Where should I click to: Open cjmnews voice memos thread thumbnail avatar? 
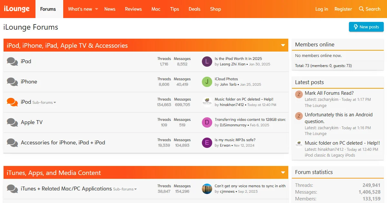point(207,189)
